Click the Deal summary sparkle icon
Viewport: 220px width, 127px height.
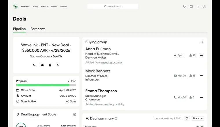tap(87, 118)
